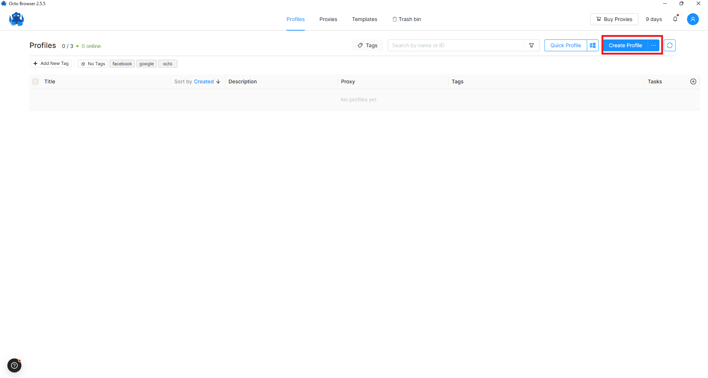The width and height of the screenshot is (708, 378).
Task: Click the add column plus icon in table header
Action: pyautogui.click(x=693, y=82)
